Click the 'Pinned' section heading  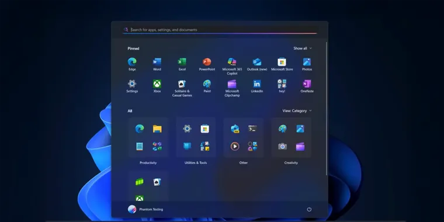133,48
